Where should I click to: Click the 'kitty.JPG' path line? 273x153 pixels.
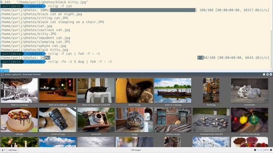(x=28, y=34)
